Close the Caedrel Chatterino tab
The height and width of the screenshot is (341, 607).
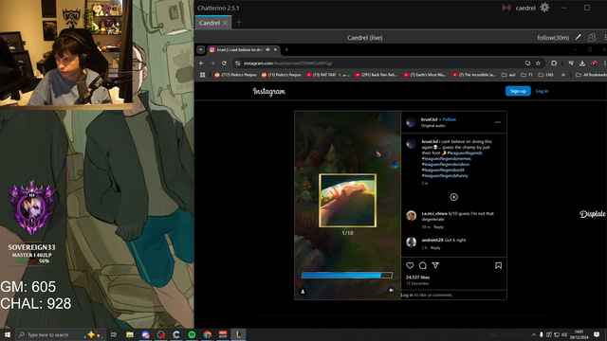pos(226,23)
